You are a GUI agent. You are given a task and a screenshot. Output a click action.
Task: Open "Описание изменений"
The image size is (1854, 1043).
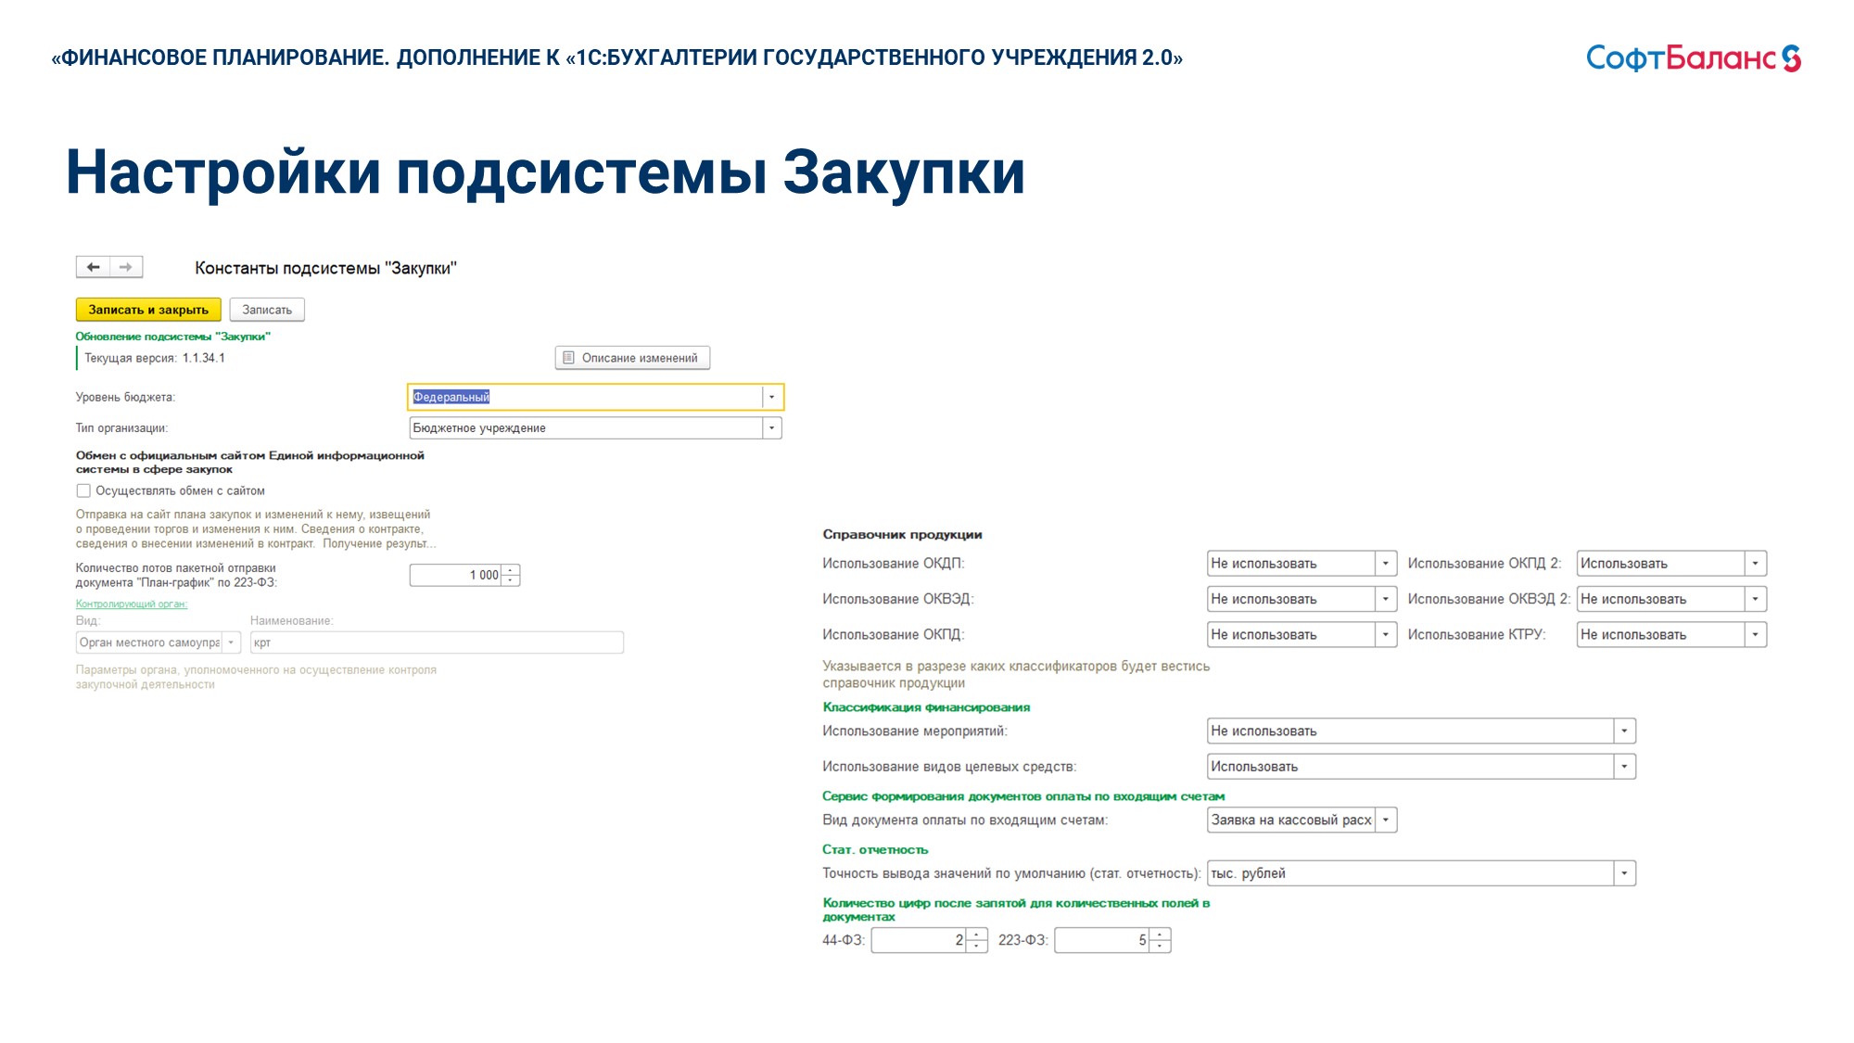(632, 358)
